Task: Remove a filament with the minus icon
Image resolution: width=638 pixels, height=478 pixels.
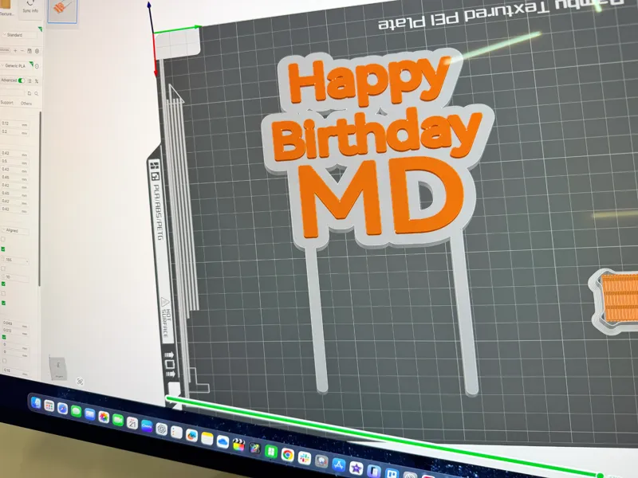Action: 22,51
